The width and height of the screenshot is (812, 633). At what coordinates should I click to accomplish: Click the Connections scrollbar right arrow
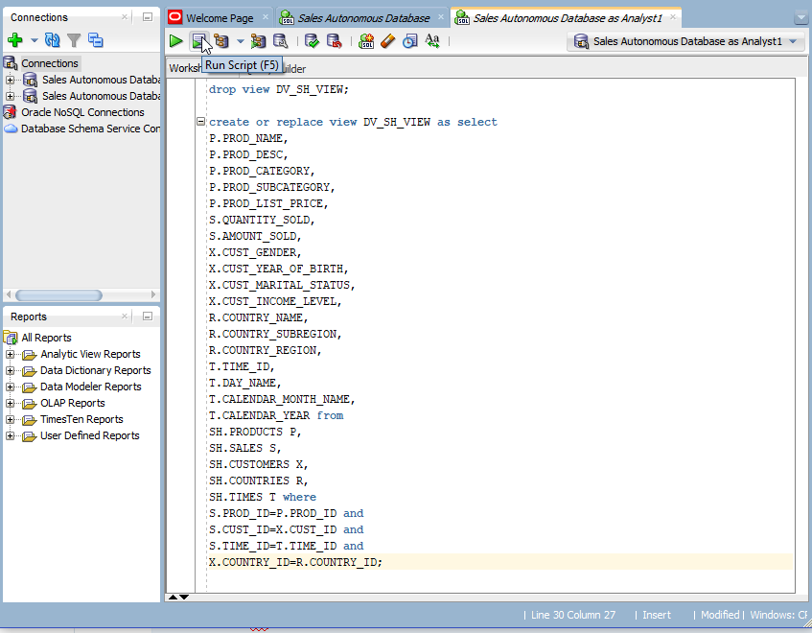[153, 294]
